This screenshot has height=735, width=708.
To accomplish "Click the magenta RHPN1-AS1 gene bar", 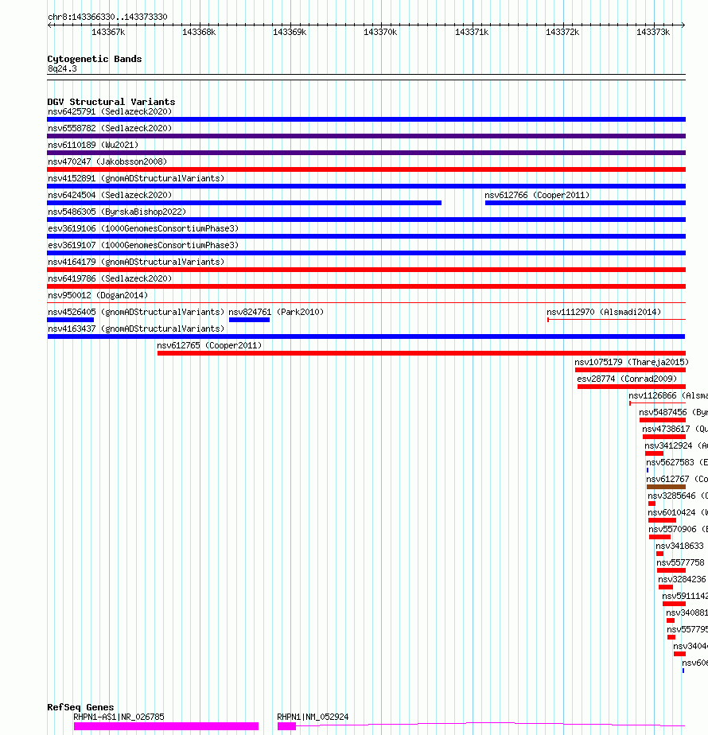I will click(166, 726).
